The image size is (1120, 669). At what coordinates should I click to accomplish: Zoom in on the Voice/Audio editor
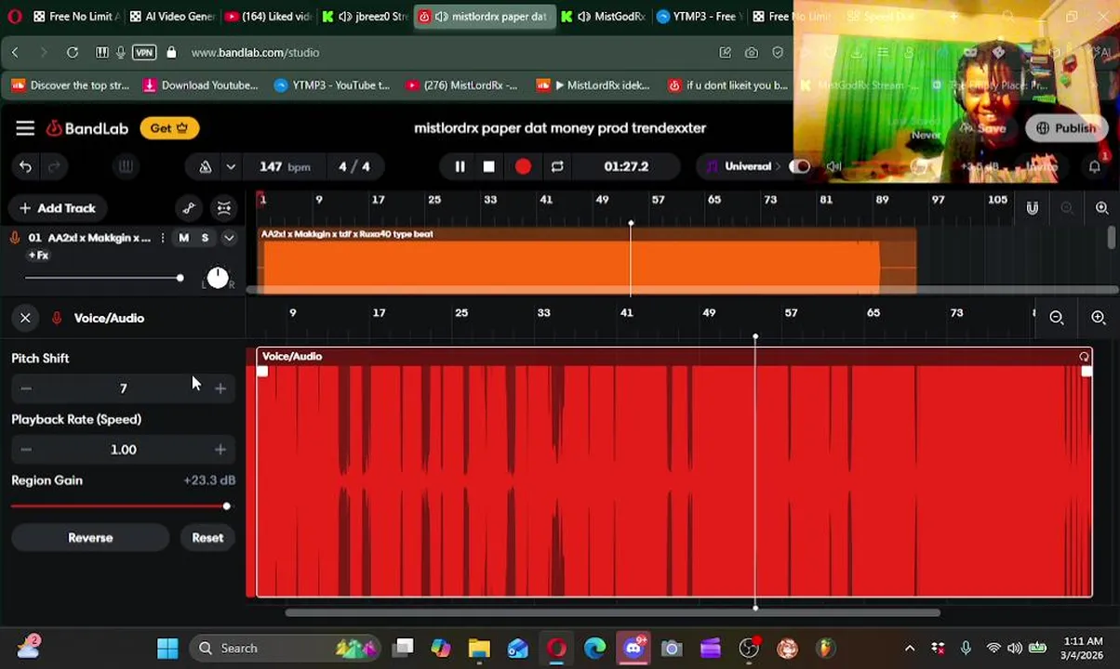pyautogui.click(x=1099, y=319)
